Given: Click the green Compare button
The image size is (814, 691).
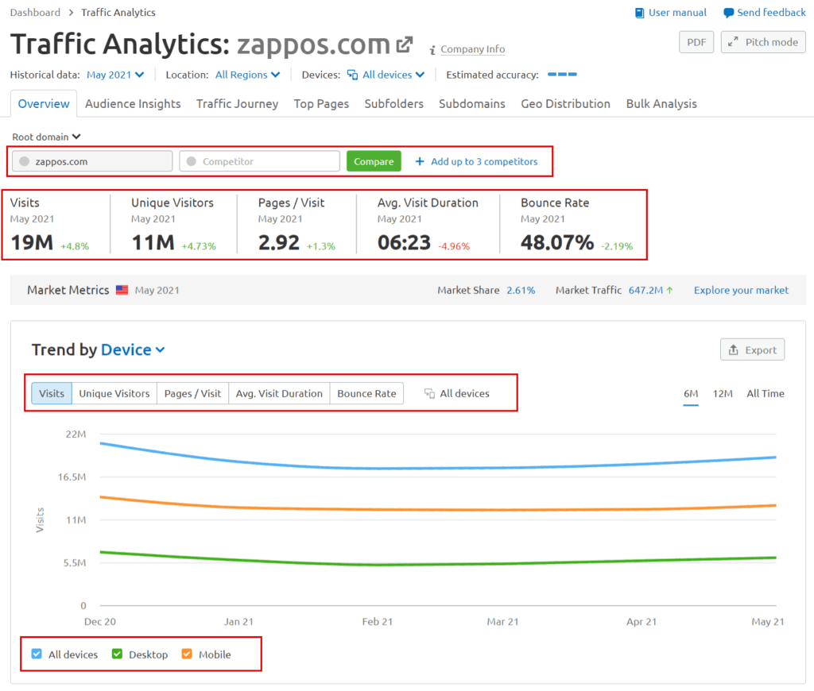Looking at the screenshot, I should point(374,161).
